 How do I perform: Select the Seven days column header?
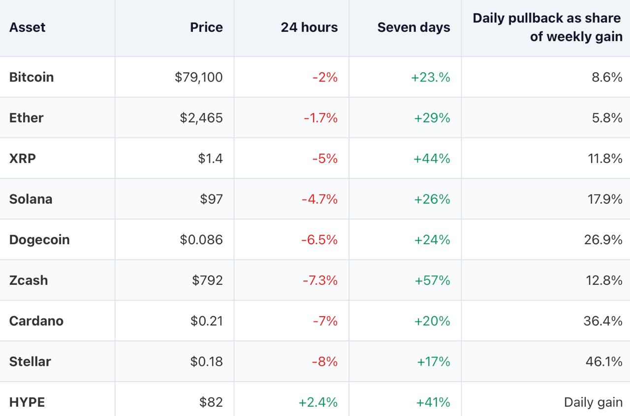(413, 28)
